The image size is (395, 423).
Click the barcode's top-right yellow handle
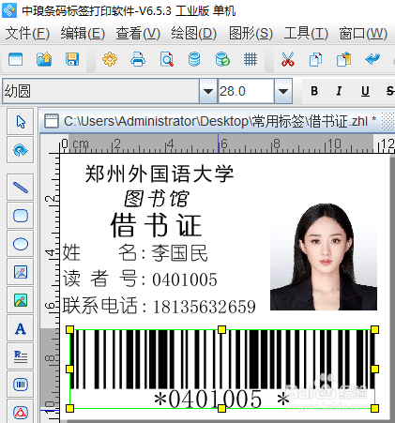374,329
